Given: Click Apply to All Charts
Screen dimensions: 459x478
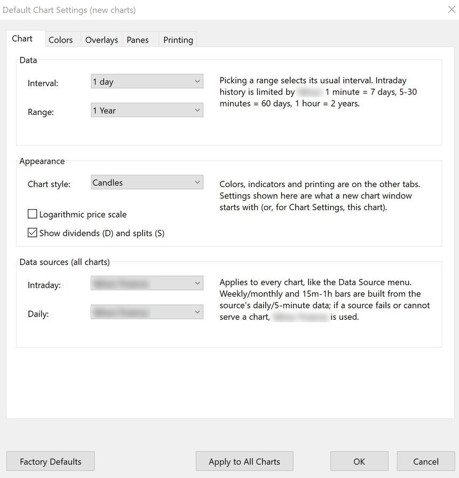Looking at the screenshot, I should coord(244,461).
